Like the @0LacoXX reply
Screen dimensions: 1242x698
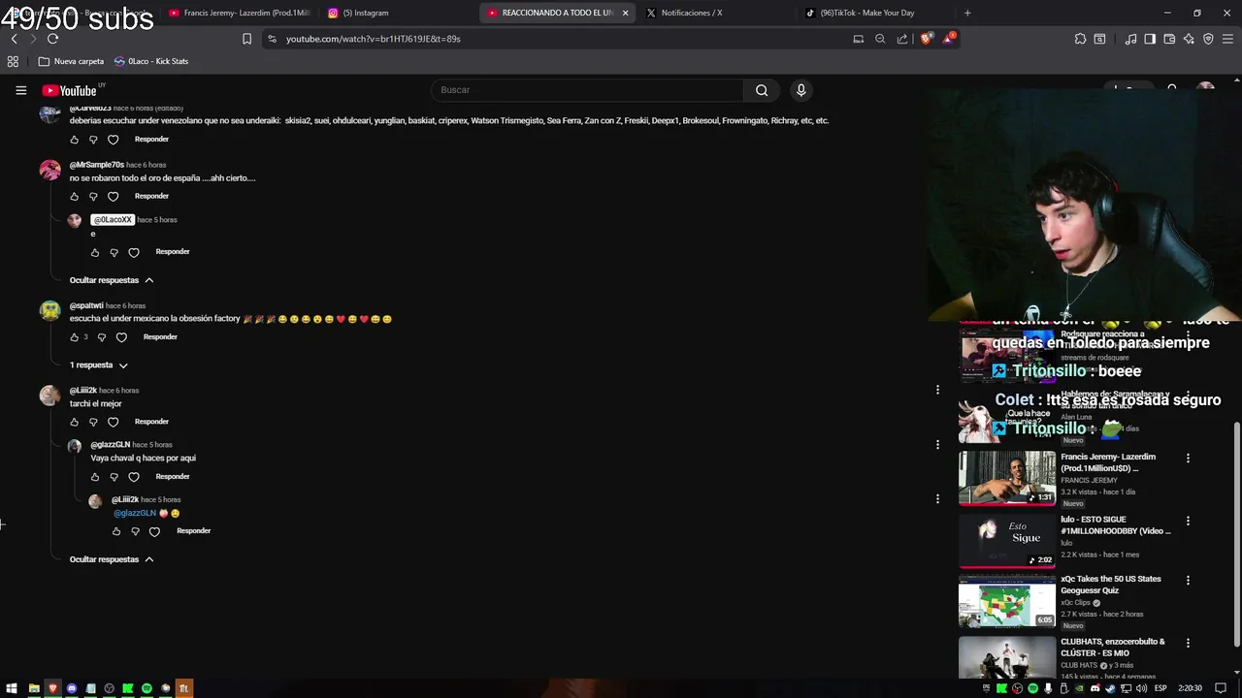tap(95, 252)
